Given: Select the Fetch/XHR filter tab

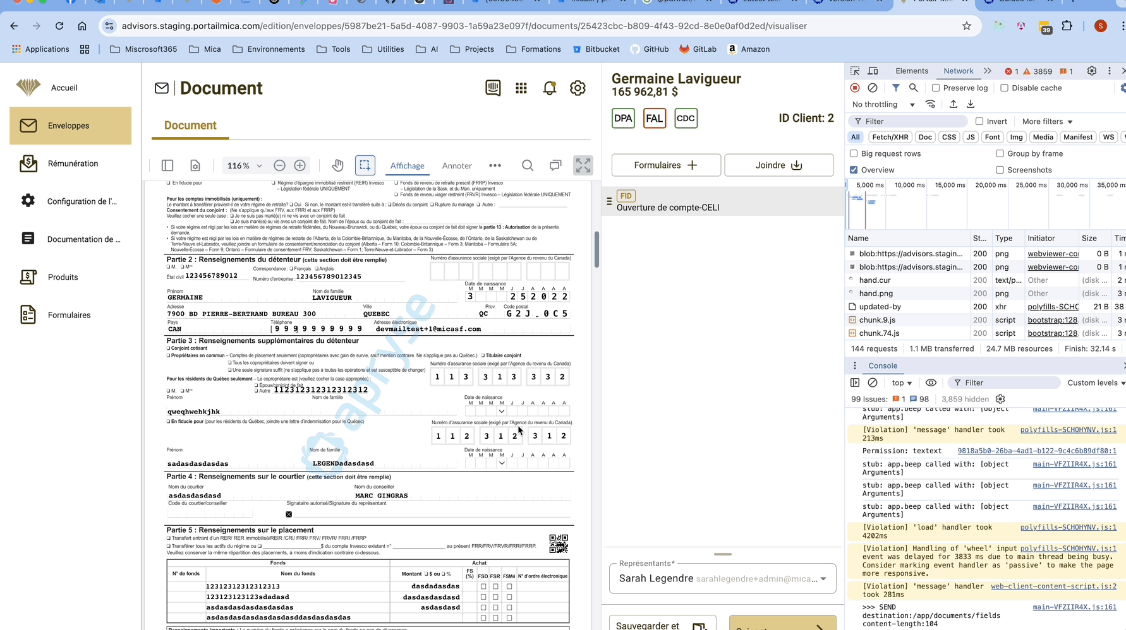Looking at the screenshot, I should [890, 137].
